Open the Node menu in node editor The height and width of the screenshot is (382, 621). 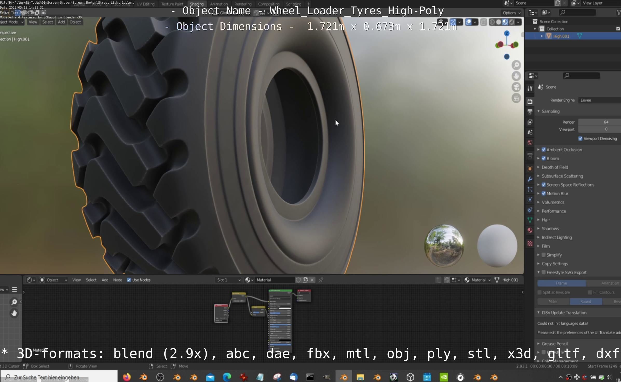click(x=118, y=280)
